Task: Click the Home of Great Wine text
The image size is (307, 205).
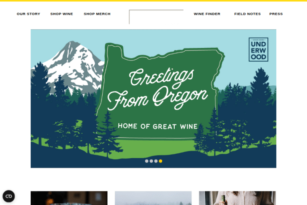Action: point(157,126)
